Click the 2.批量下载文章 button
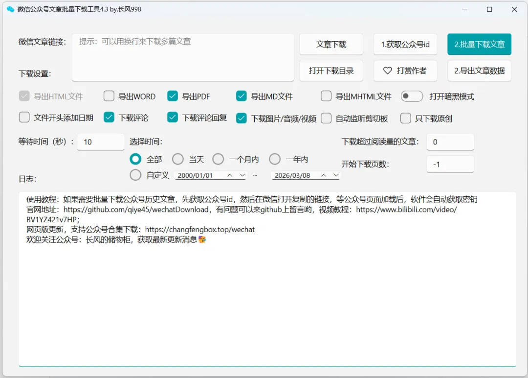Screen dimensions: 528x378 click(479, 44)
